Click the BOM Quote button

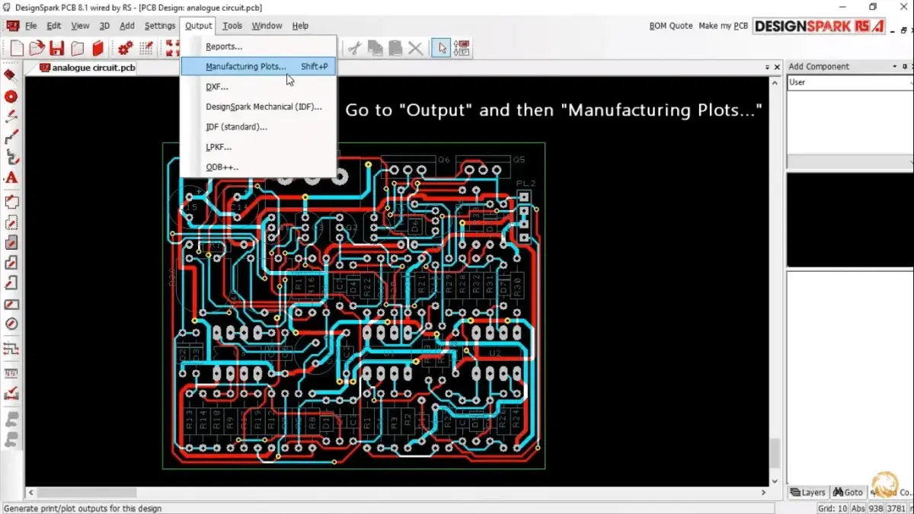pos(670,26)
